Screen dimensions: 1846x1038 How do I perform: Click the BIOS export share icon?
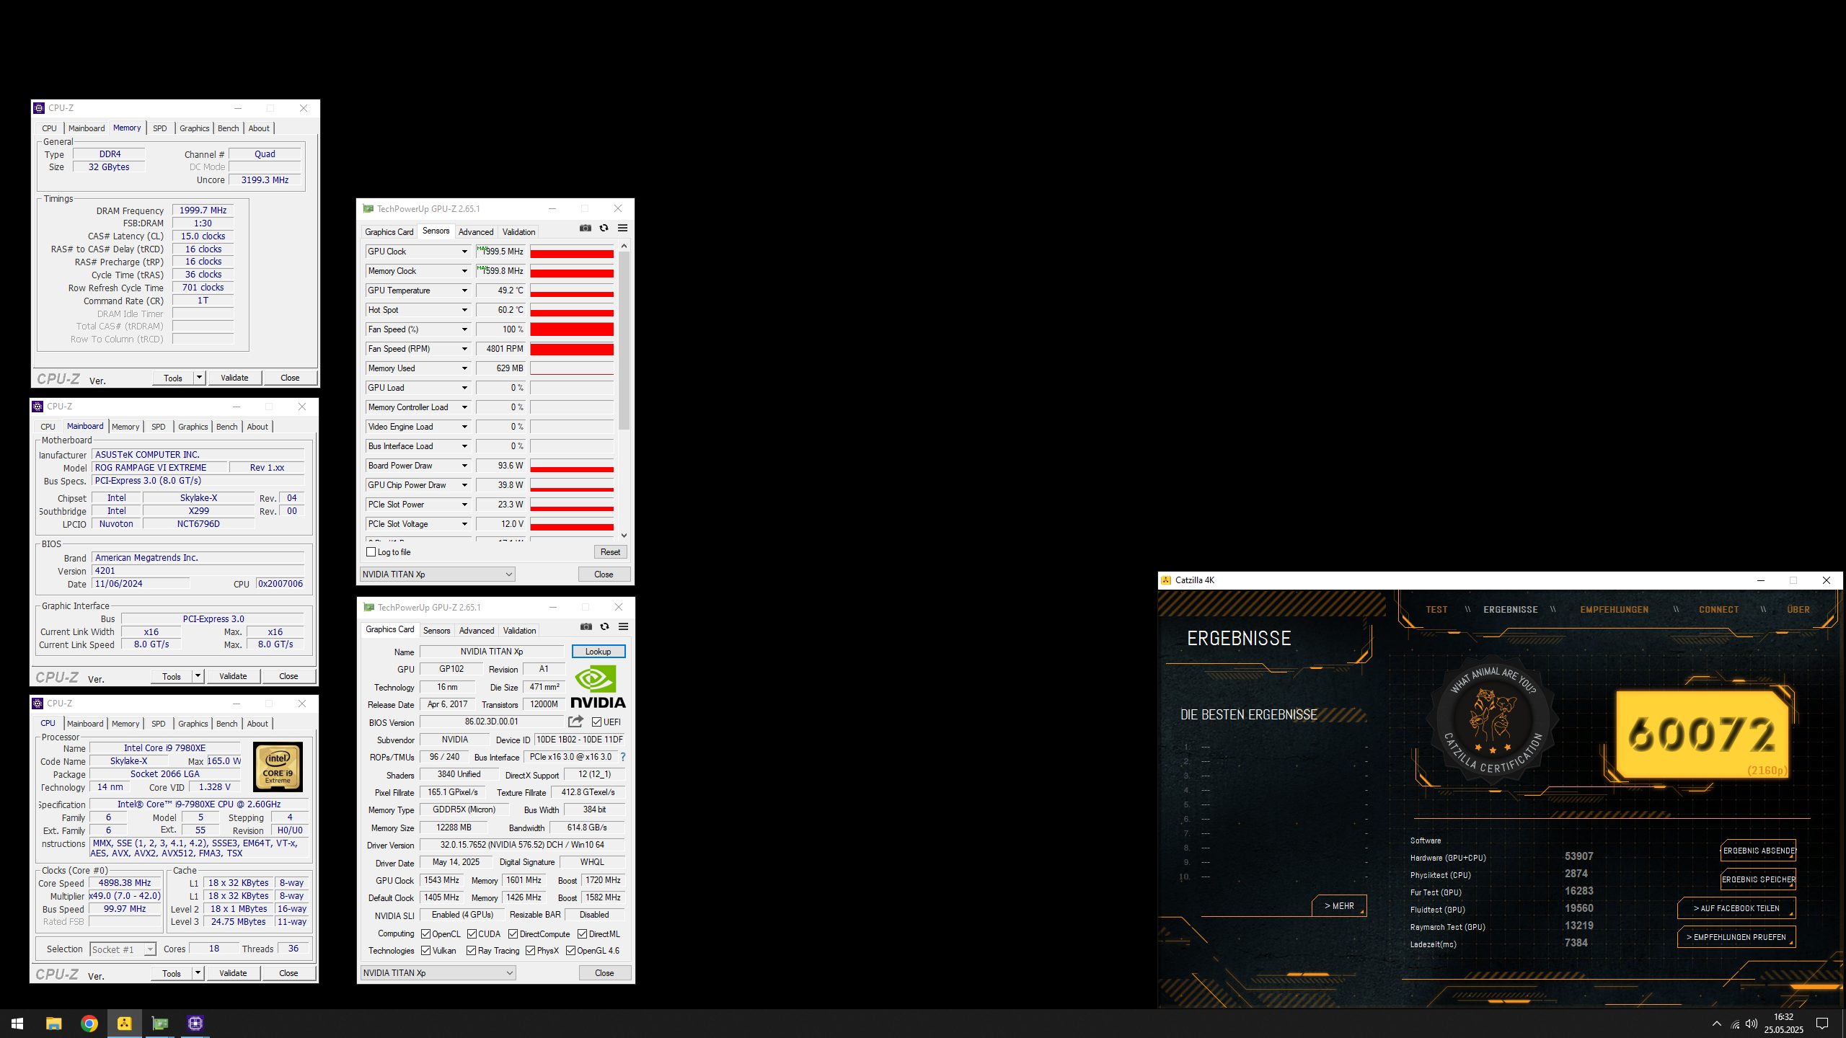[575, 722]
